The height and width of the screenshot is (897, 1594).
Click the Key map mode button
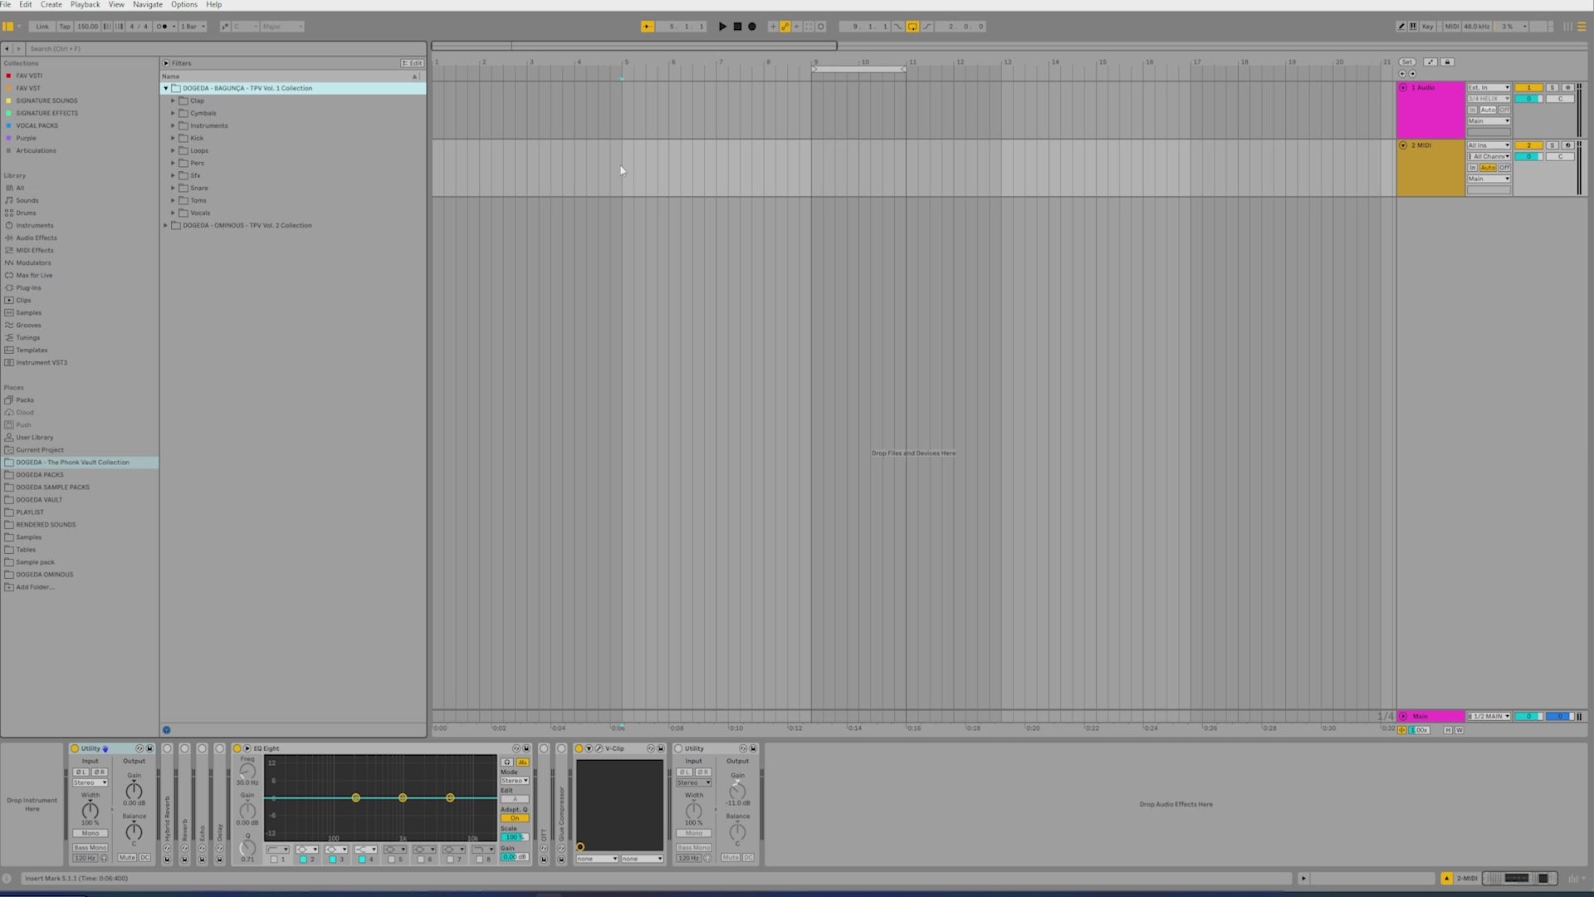[x=1428, y=27]
